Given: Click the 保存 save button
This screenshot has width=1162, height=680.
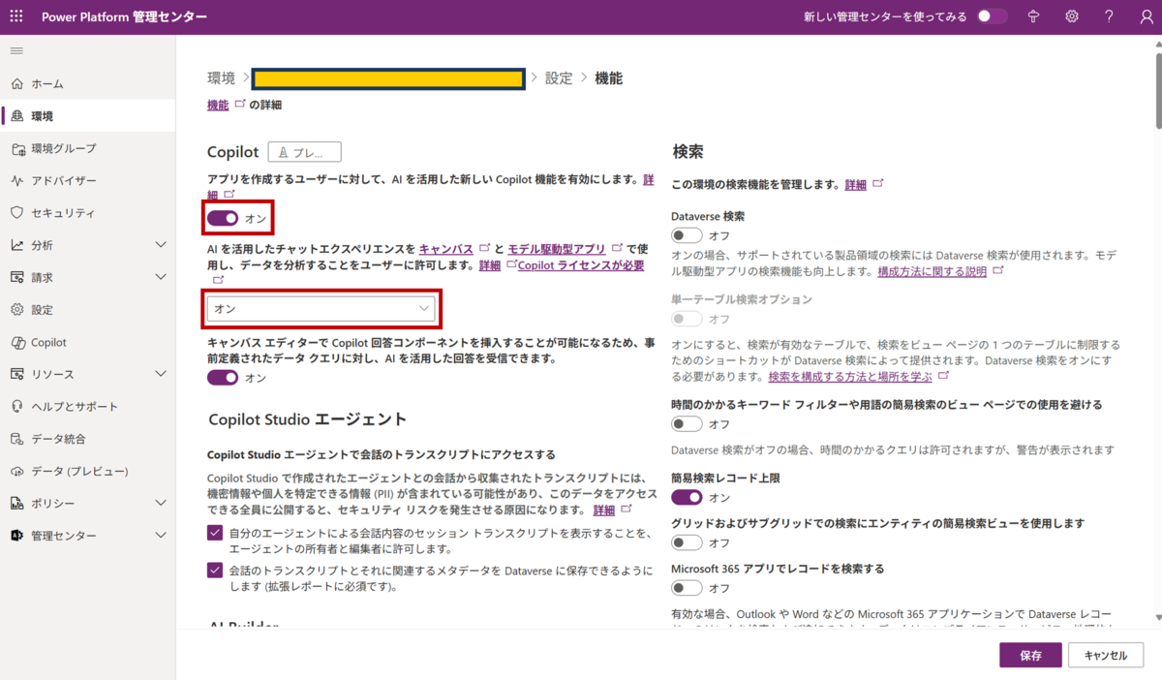Looking at the screenshot, I should tap(1031, 655).
